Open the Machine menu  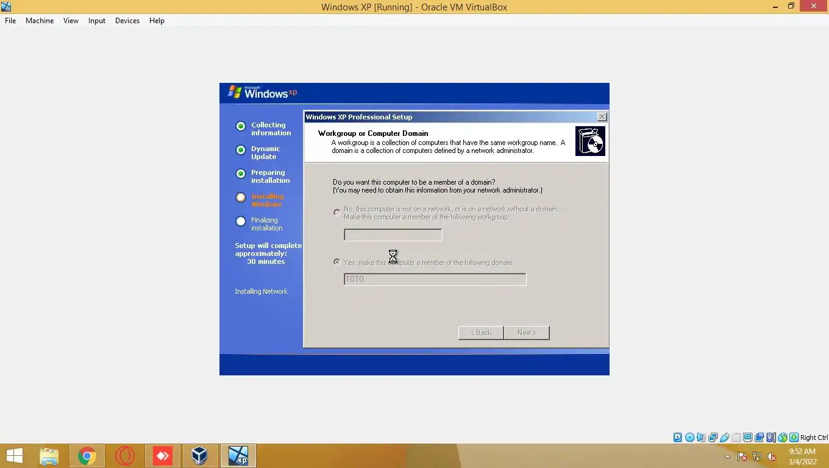pos(40,21)
